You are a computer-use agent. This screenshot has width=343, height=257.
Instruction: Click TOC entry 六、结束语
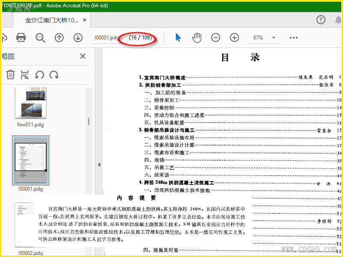[x=156, y=175]
